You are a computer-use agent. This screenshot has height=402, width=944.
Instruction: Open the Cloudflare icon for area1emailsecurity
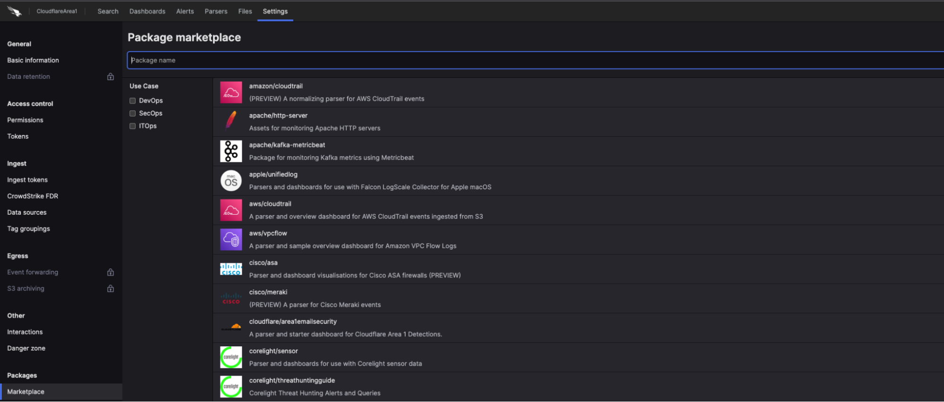point(231,328)
